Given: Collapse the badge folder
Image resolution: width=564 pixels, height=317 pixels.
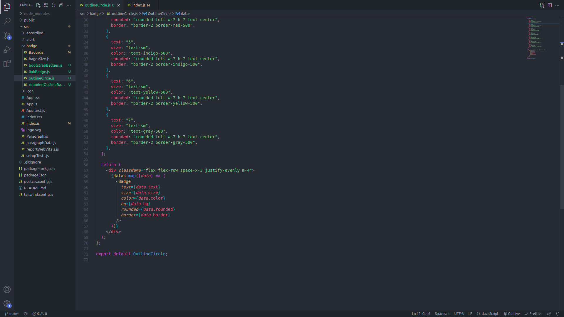Looking at the screenshot, I should tap(32, 46).
